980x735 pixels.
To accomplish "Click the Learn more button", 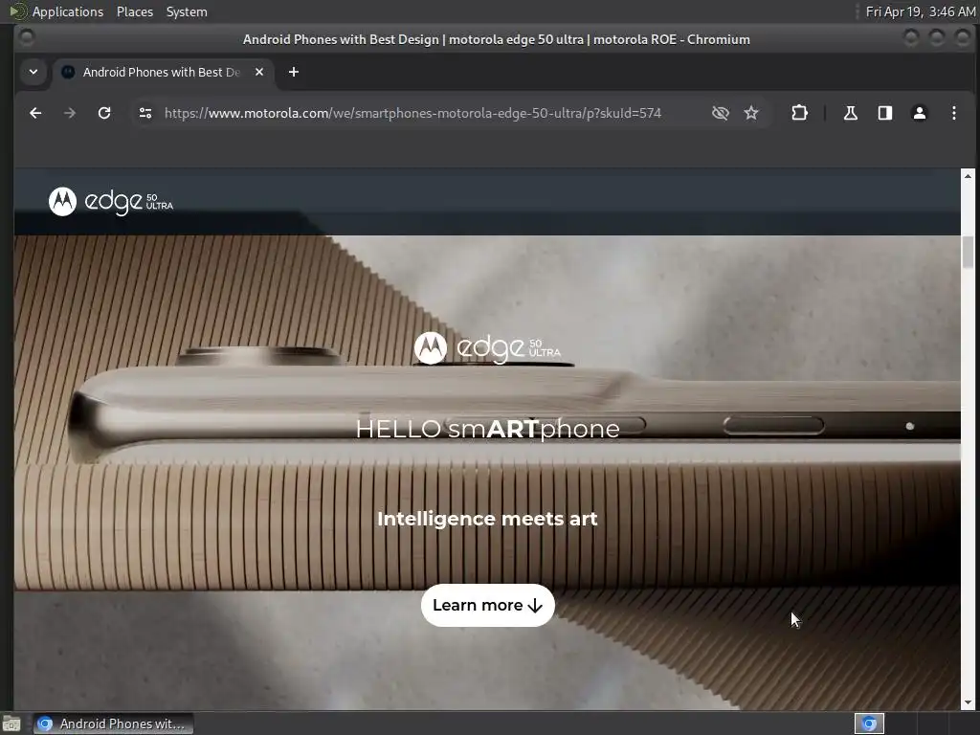I will coord(487,605).
